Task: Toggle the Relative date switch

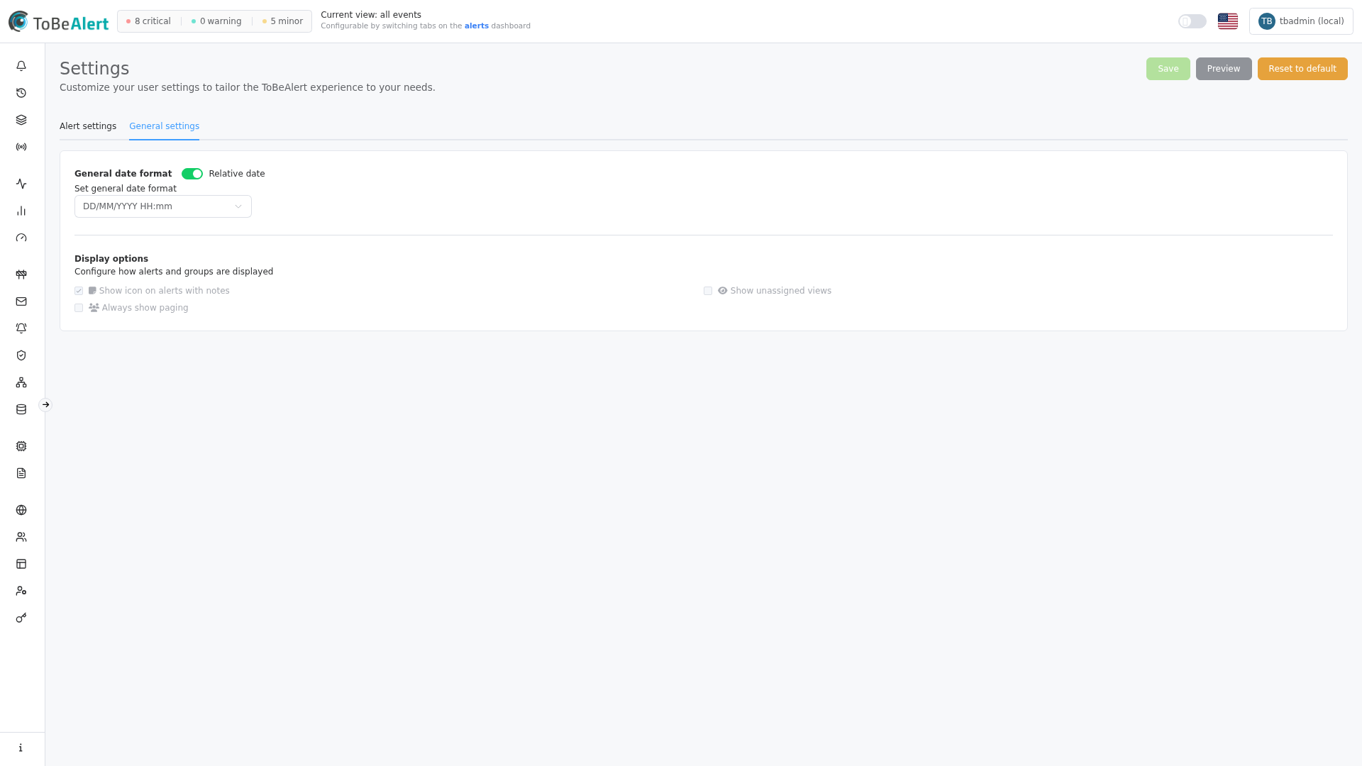Action: coord(192,174)
